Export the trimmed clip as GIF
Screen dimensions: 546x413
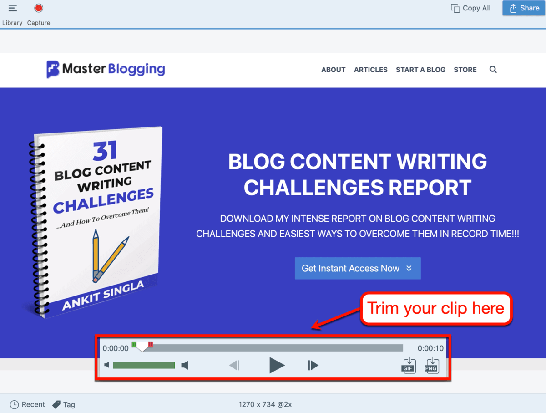coord(409,365)
